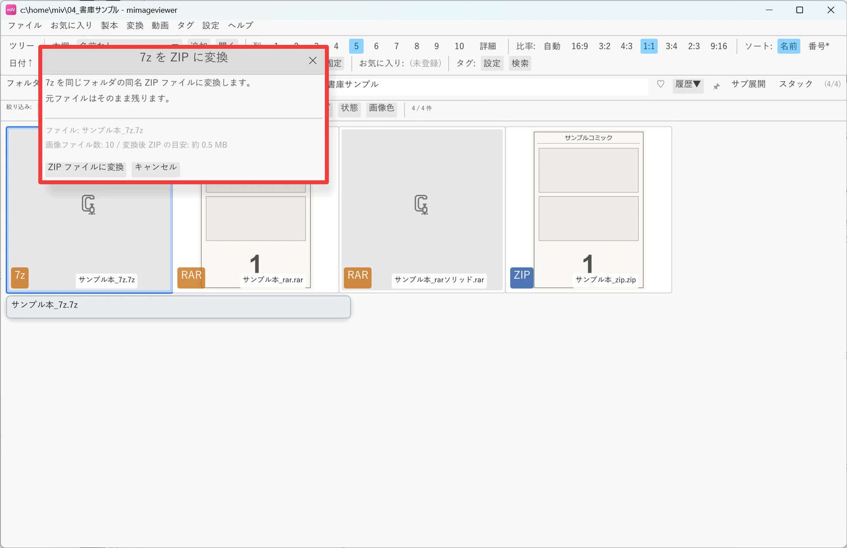Screen dimensions: 847x548
Task: Select 2:3 aspect ratio
Action: coord(694,46)
